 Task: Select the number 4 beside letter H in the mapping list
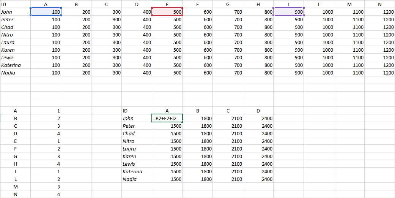click(x=46, y=164)
